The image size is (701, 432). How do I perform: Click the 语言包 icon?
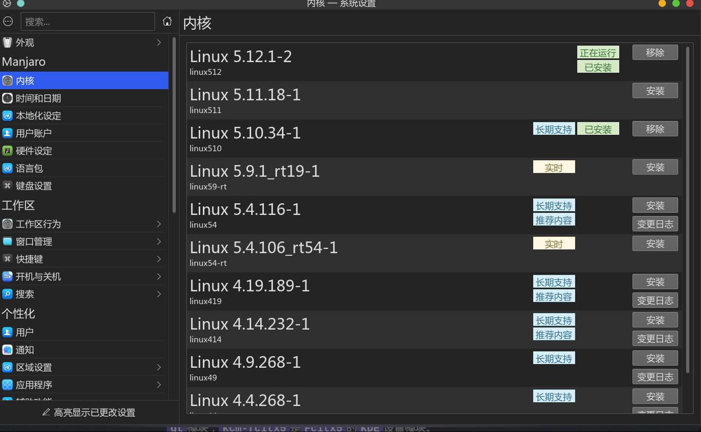7,168
